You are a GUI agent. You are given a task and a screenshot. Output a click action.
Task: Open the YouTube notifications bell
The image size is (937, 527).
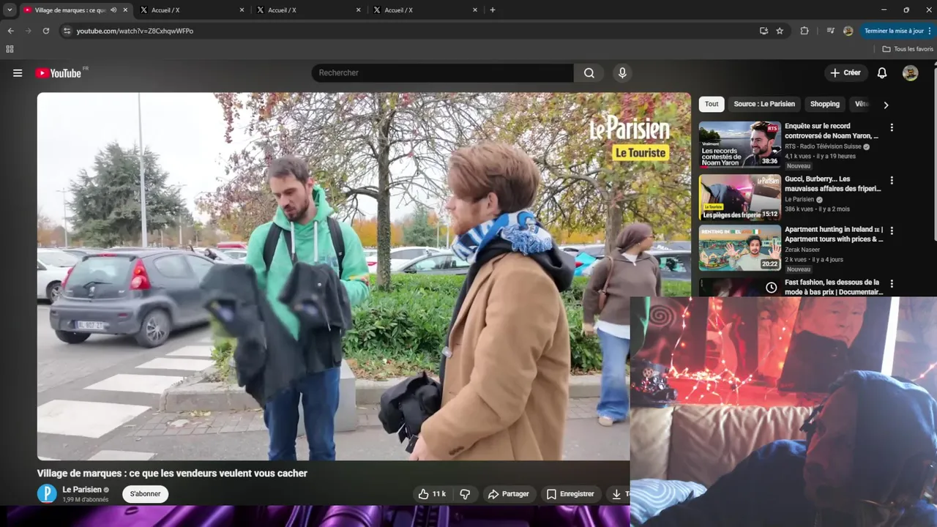pos(882,72)
